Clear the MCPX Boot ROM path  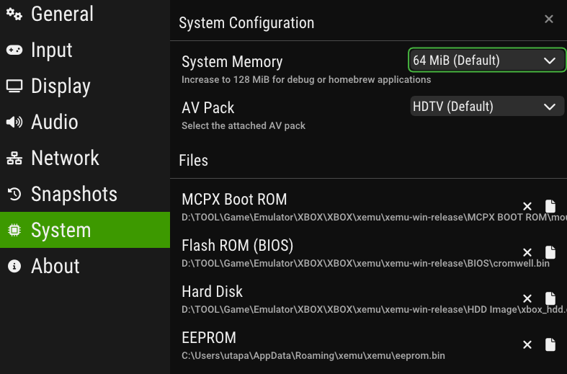[527, 207]
